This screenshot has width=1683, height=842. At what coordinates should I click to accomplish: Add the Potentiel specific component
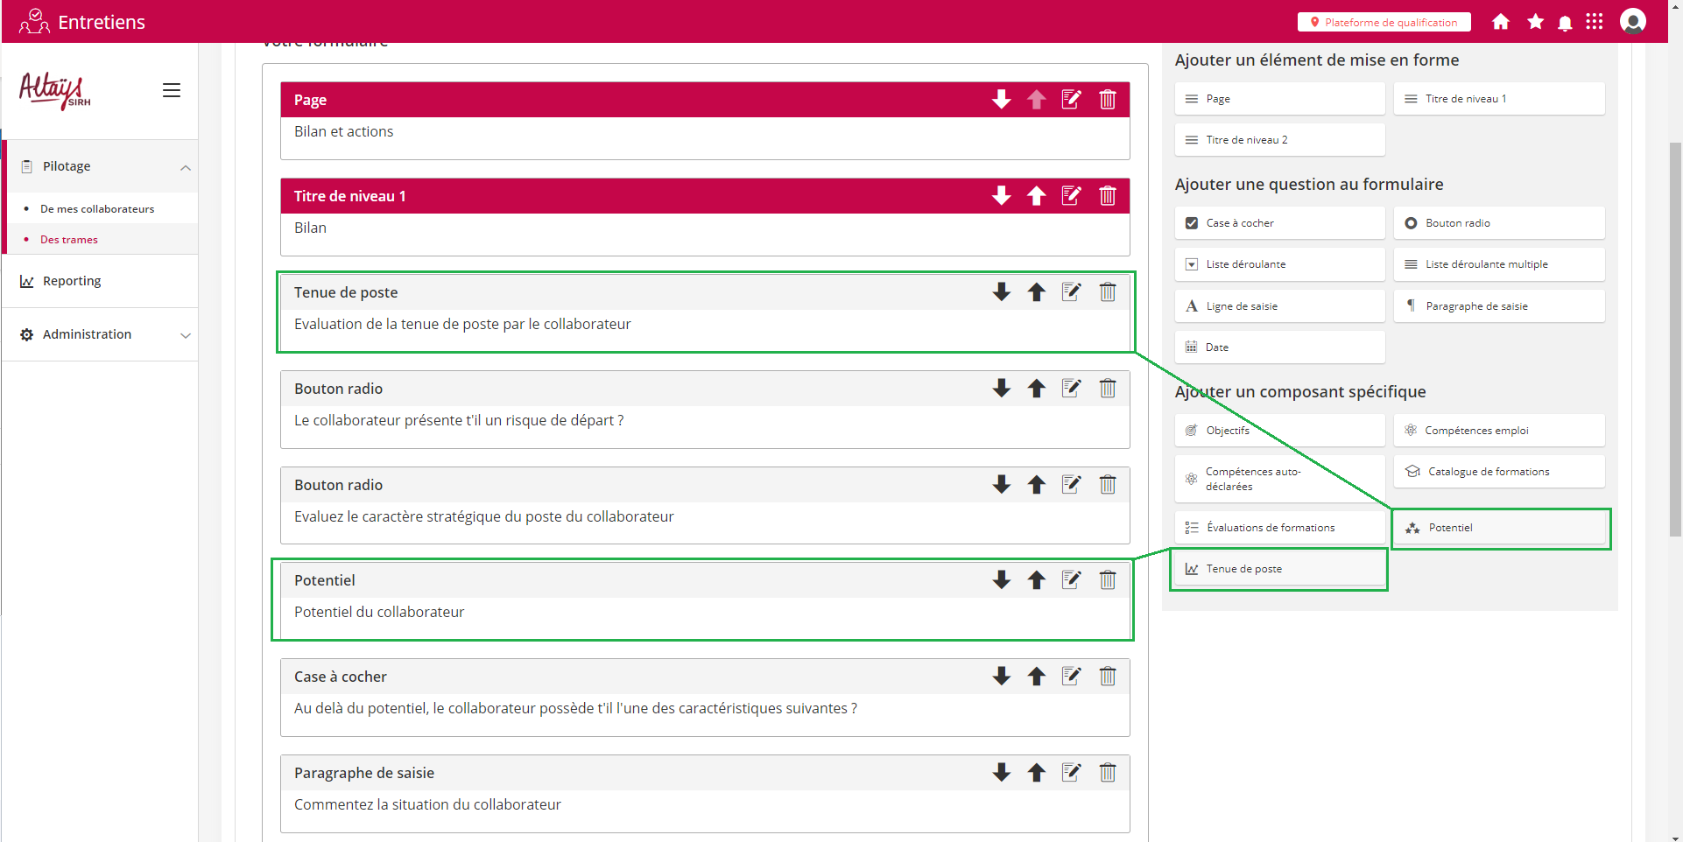(x=1498, y=528)
